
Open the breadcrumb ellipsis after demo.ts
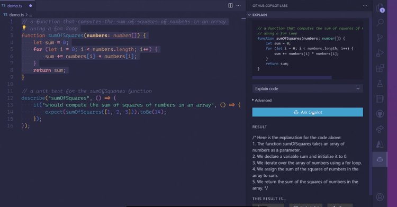30,15
